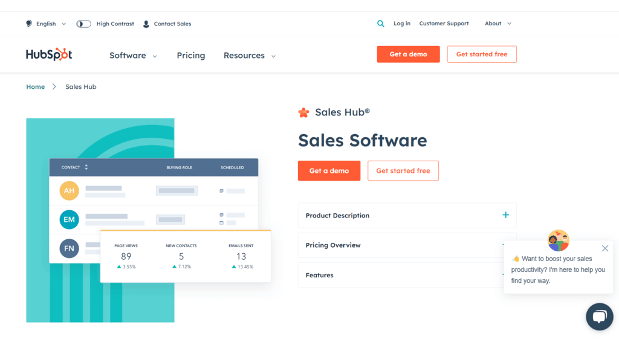Click the chat popup message text
The height and width of the screenshot is (348, 619).
(558, 270)
